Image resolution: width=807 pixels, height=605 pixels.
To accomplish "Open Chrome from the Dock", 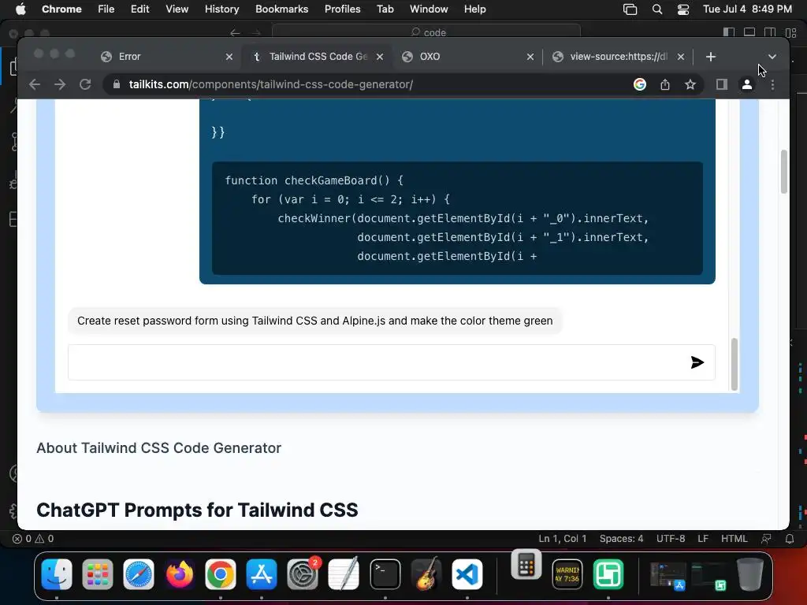I will coord(221,574).
